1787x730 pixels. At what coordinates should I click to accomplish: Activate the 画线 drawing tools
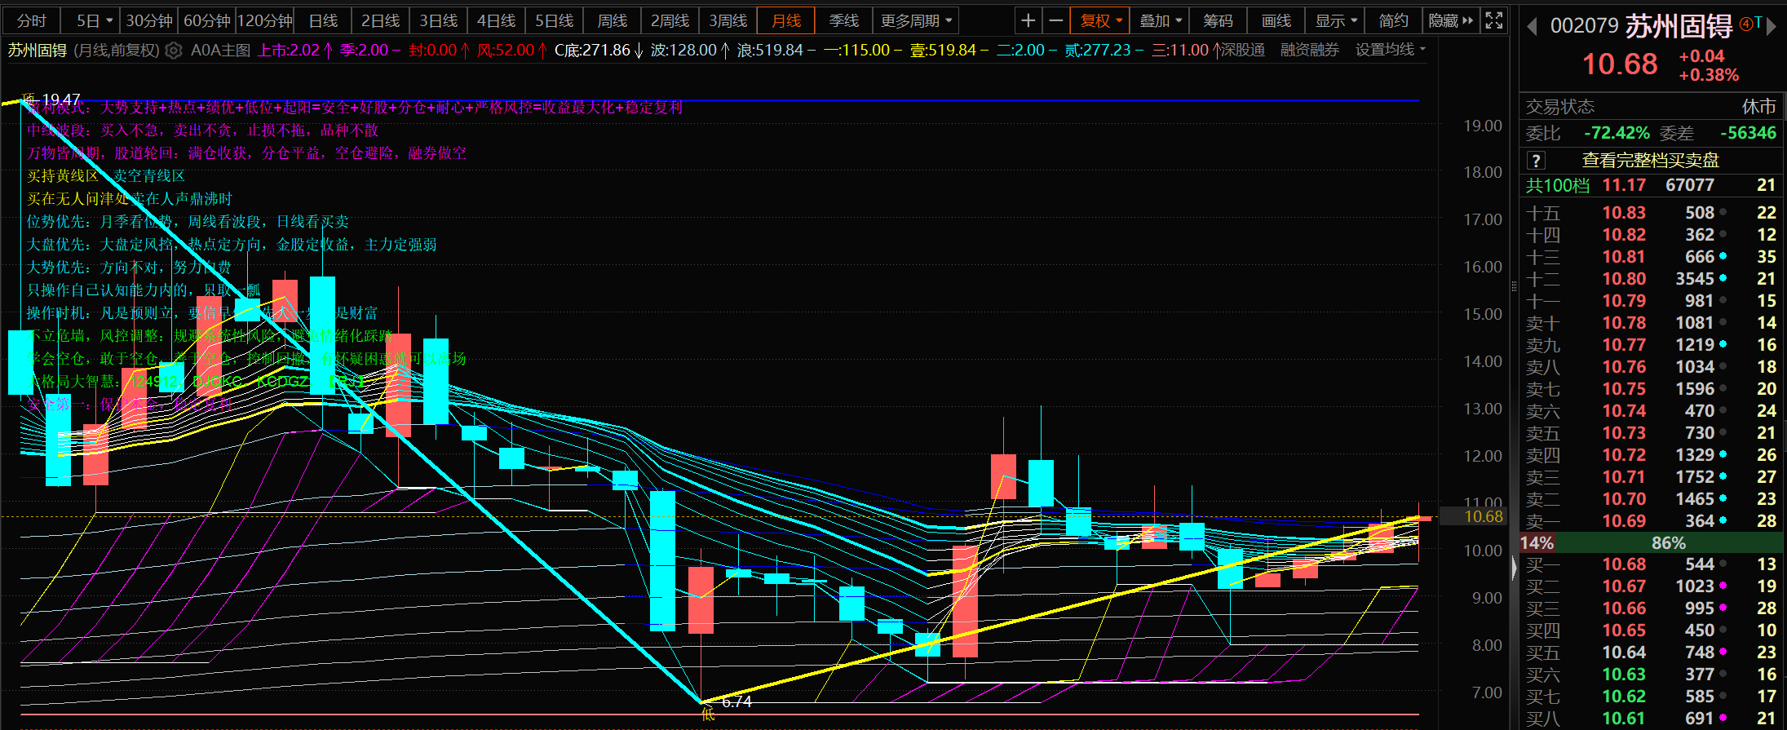1276,20
